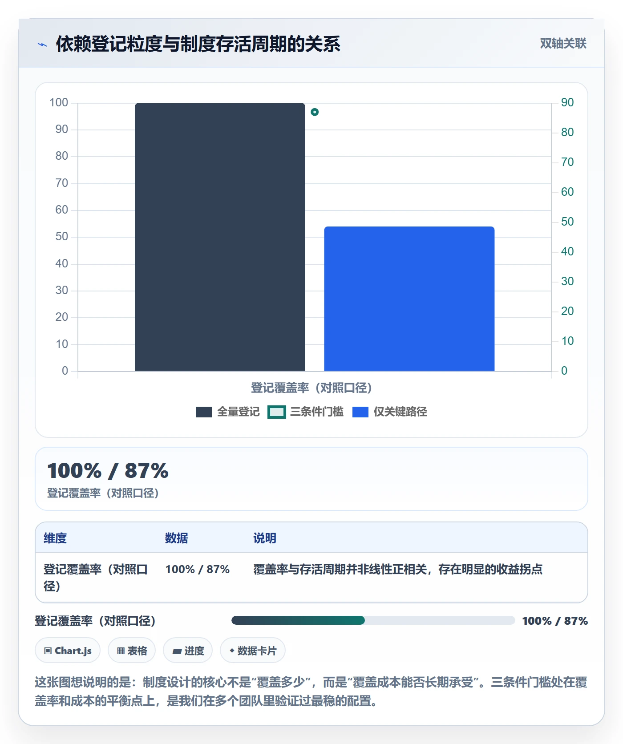Click the right axis tick label 90
This screenshot has height=744, width=623.
click(567, 103)
